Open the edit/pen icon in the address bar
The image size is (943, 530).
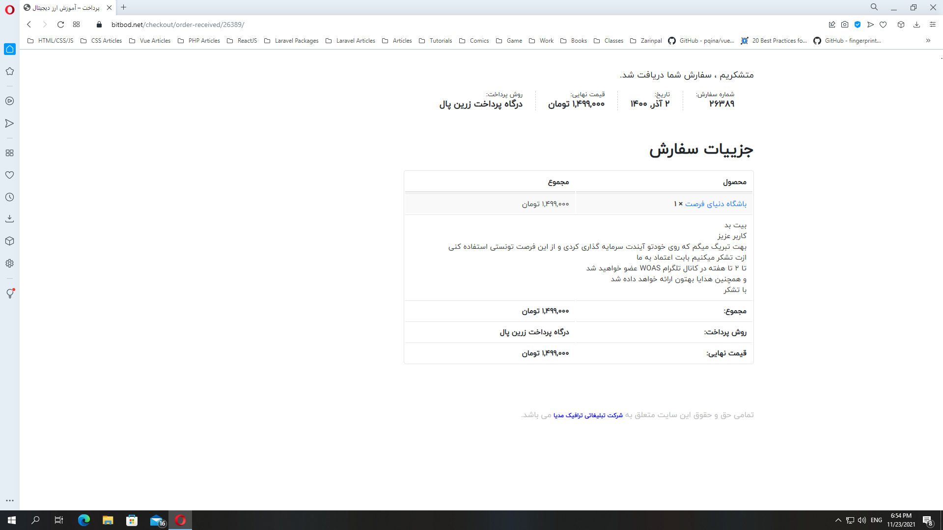pyautogui.click(x=832, y=25)
